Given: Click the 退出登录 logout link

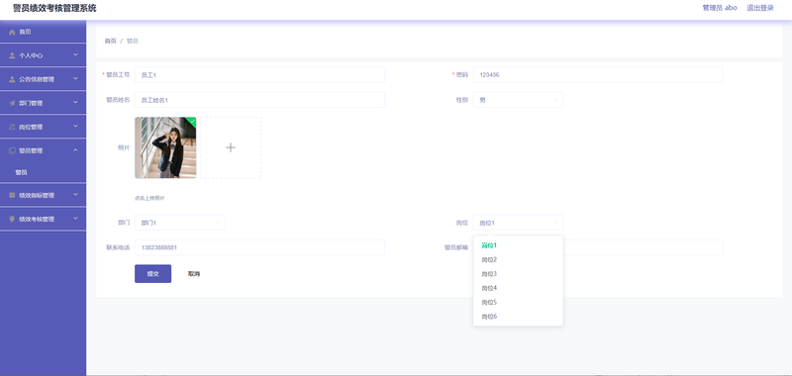Looking at the screenshot, I should click(760, 8).
